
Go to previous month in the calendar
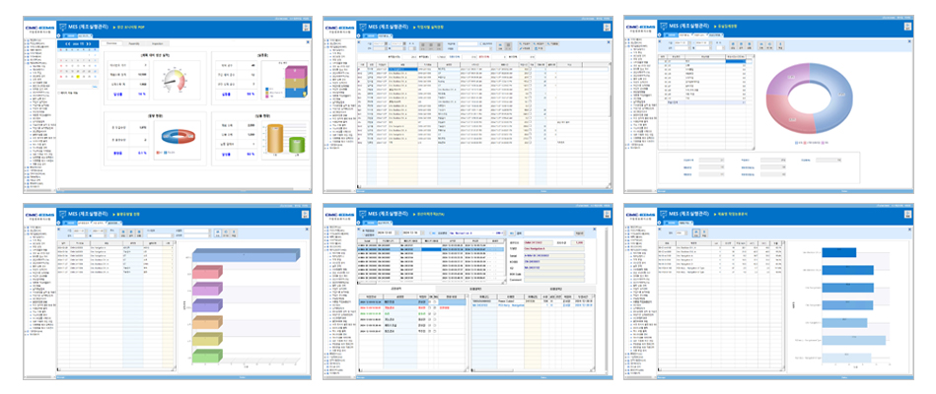point(67,45)
